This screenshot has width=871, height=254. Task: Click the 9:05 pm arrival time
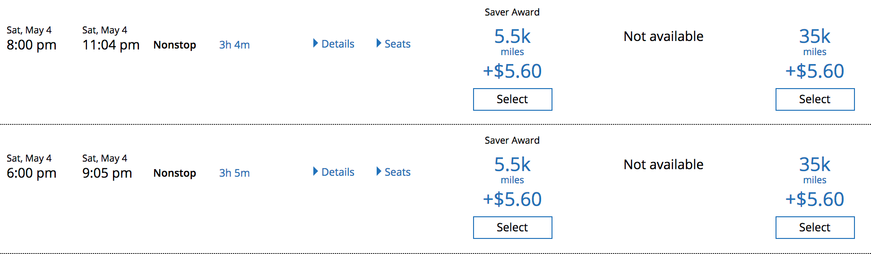107,173
